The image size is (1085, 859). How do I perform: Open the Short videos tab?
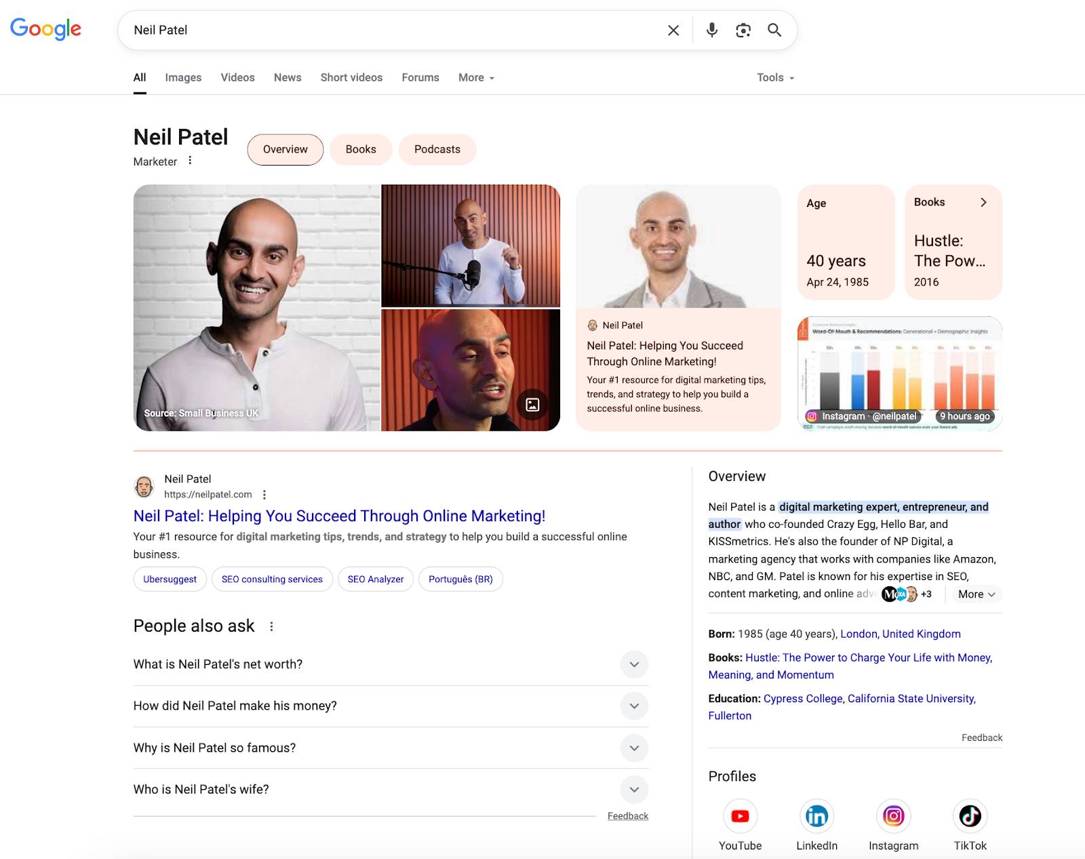(x=351, y=77)
